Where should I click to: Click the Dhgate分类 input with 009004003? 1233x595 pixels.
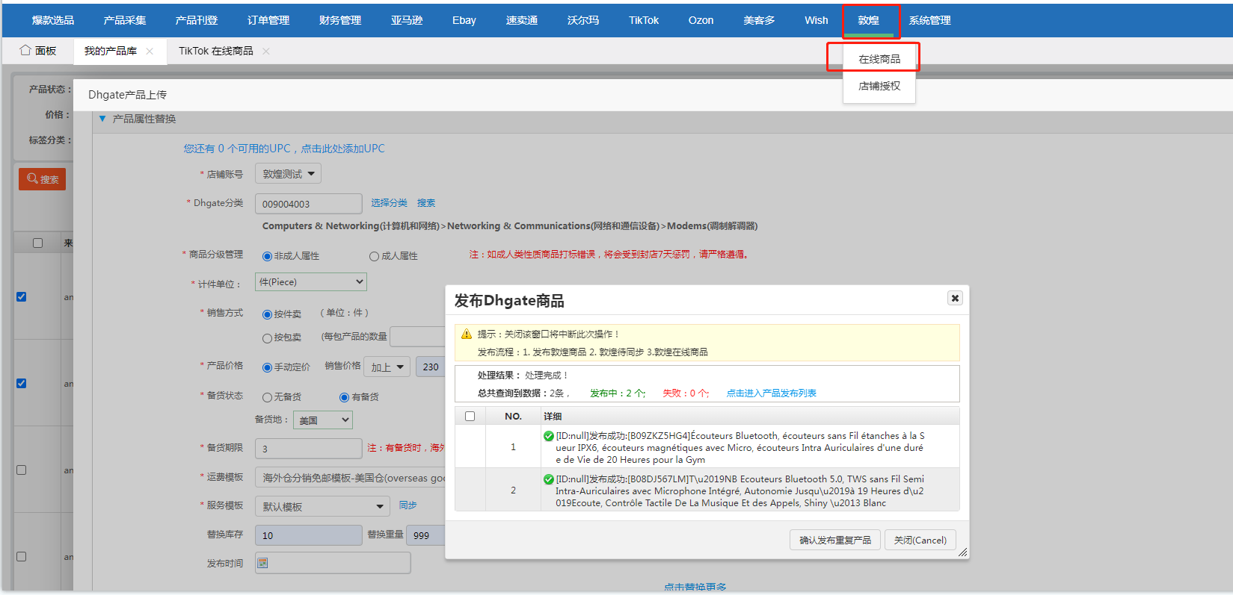309,204
